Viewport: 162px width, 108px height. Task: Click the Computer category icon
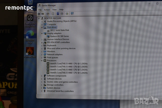pyautogui.click(x=45, y=24)
